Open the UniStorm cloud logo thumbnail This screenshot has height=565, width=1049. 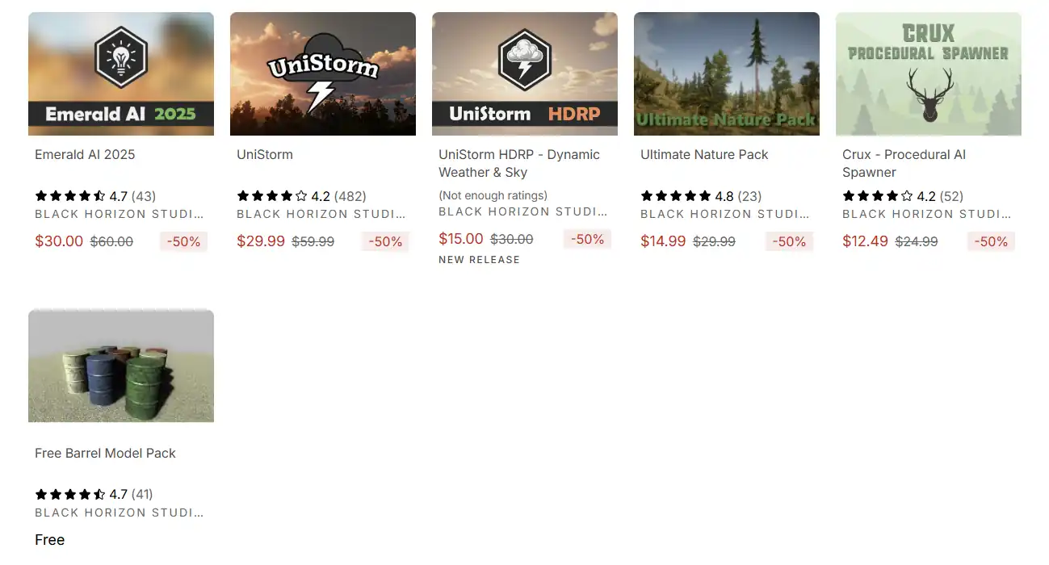point(323,73)
